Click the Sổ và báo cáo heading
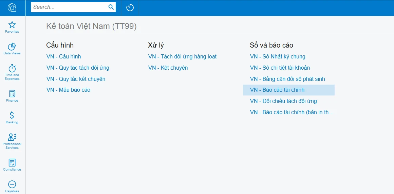394x194 pixels. click(271, 45)
